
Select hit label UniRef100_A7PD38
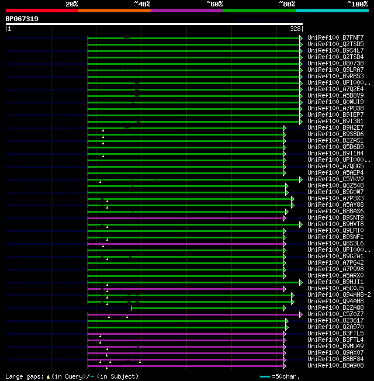[335, 108]
